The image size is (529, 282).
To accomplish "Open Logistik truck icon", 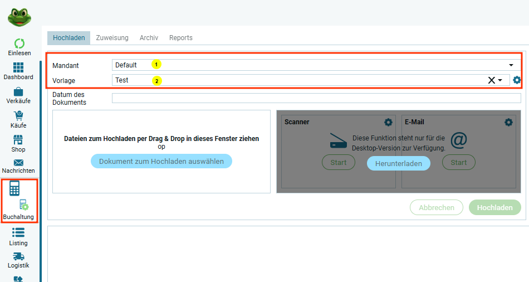I will (18, 256).
